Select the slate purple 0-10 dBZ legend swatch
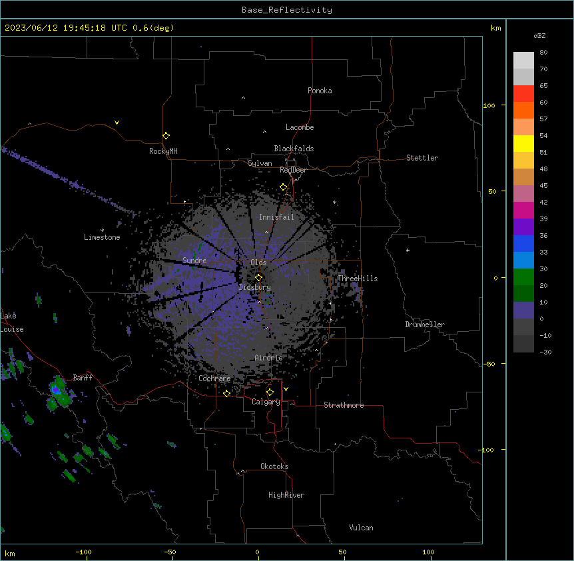Viewport: 574px width, 561px height. tap(523, 310)
